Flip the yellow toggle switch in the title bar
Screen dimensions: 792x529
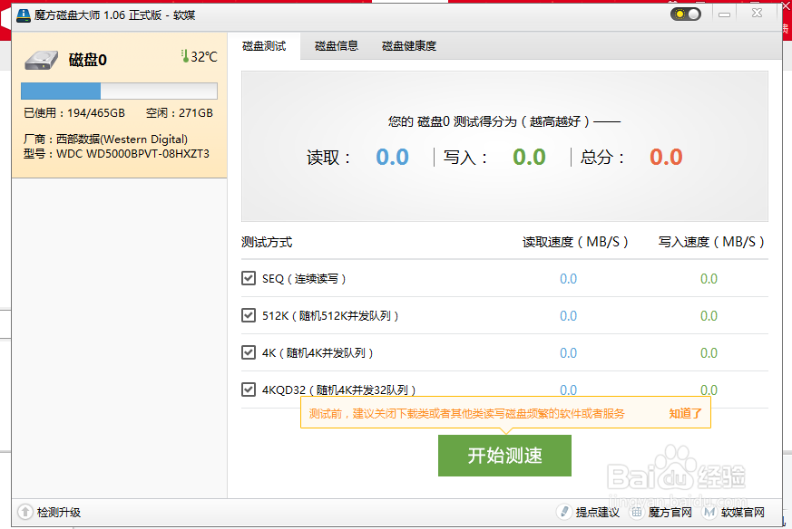click(686, 14)
